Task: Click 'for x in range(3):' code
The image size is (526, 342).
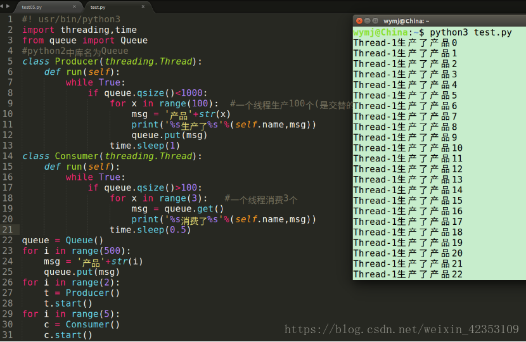Action: coord(158,198)
